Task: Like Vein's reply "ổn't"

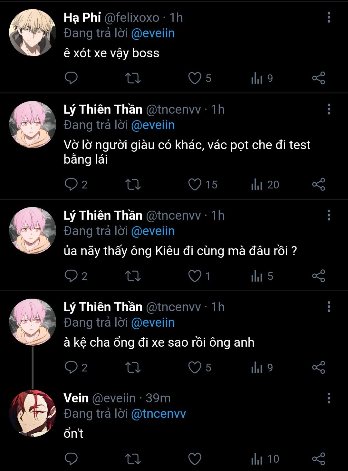Action: pyautogui.click(x=195, y=459)
